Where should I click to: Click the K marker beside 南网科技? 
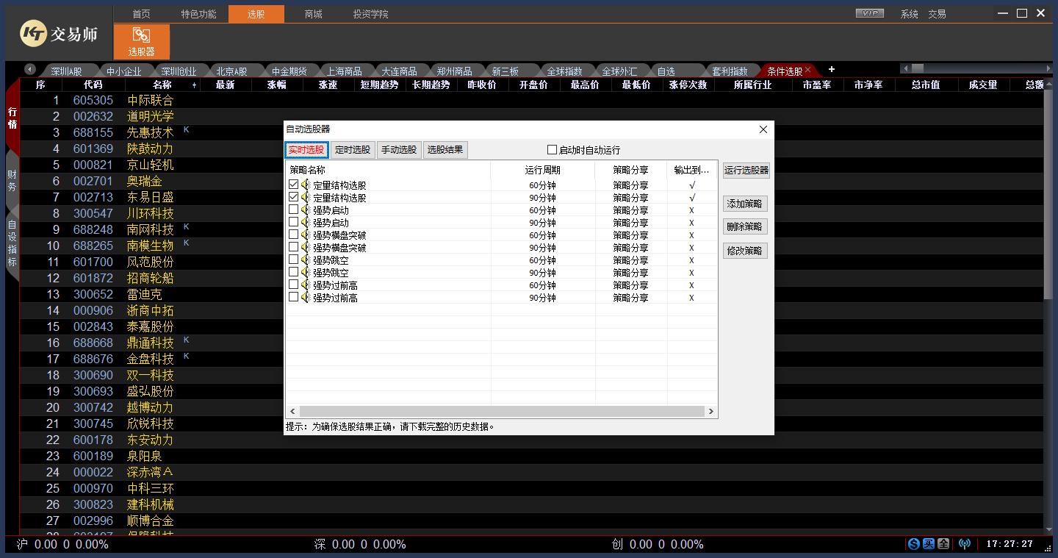tap(186, 227)
